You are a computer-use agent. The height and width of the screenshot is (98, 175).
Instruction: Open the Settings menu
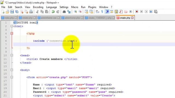tap(64, 7)
